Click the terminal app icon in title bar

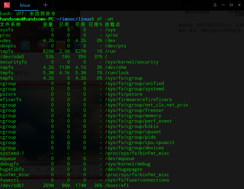click(7, 5)
